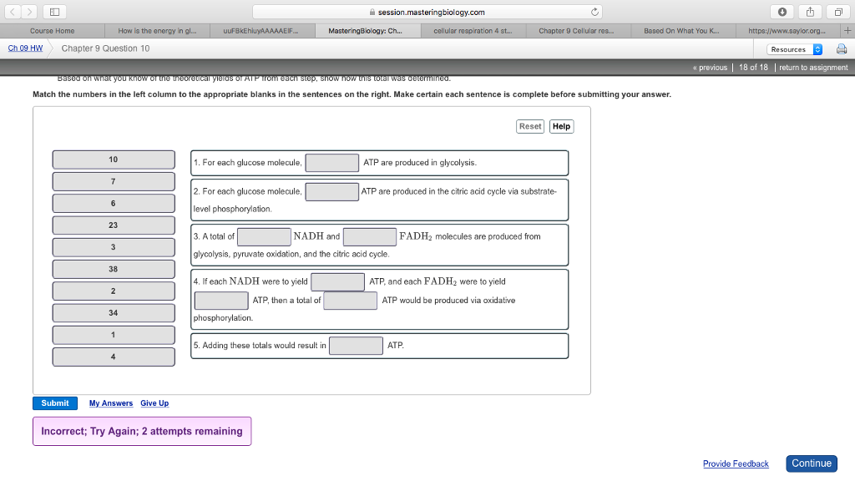
Task: Click the Reset button
Action: (x=530, y=125)
